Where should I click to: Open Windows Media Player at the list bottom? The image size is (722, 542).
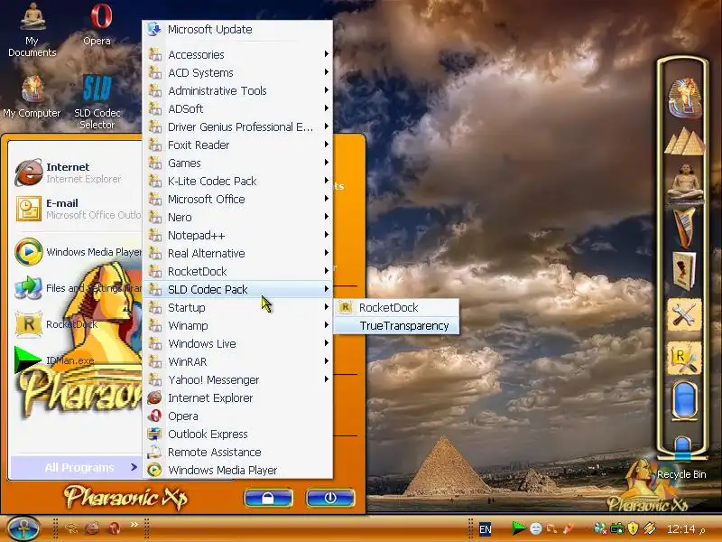tap(237, 470)
